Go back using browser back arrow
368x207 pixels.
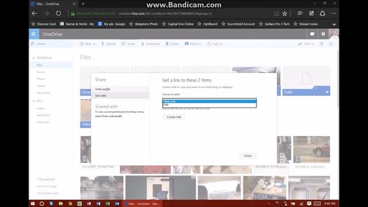coord(34,13)
